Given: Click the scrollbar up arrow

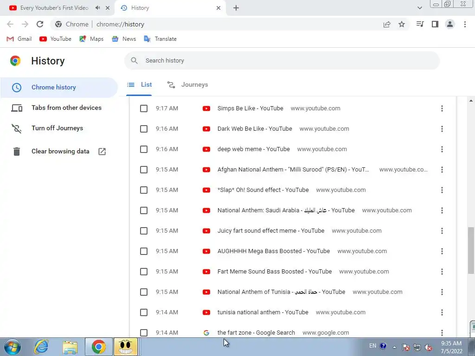Looking at the screenshot, I should tap(471, 101).
